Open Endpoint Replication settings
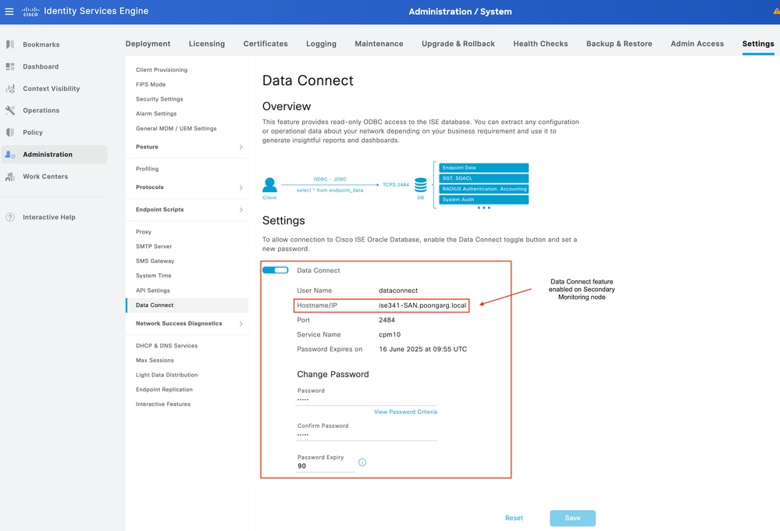Screen dimensions: 780x531 (x=164, y=390)
